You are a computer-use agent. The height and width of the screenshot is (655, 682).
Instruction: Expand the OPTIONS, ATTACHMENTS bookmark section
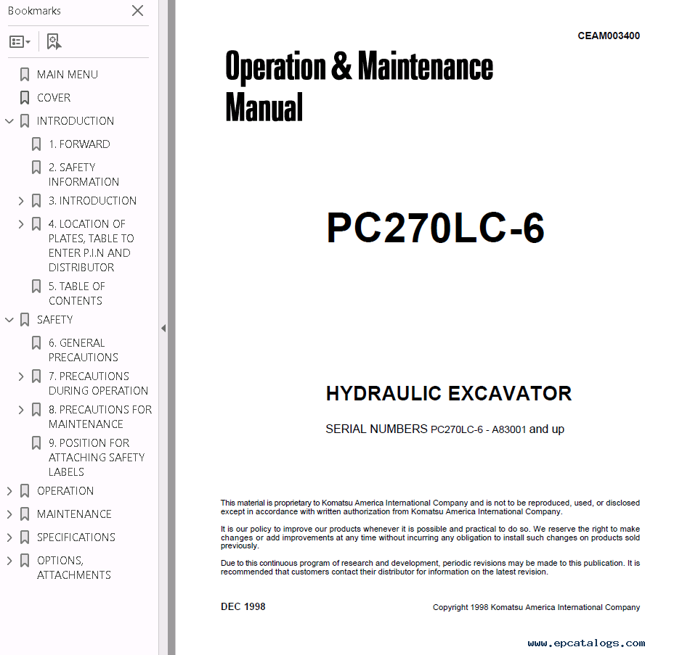pyautogui.click(x=9, y=560)
